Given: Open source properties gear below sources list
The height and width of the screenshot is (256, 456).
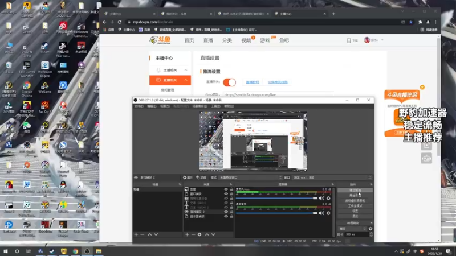Looking at the screenshot, I should point(199,234).
